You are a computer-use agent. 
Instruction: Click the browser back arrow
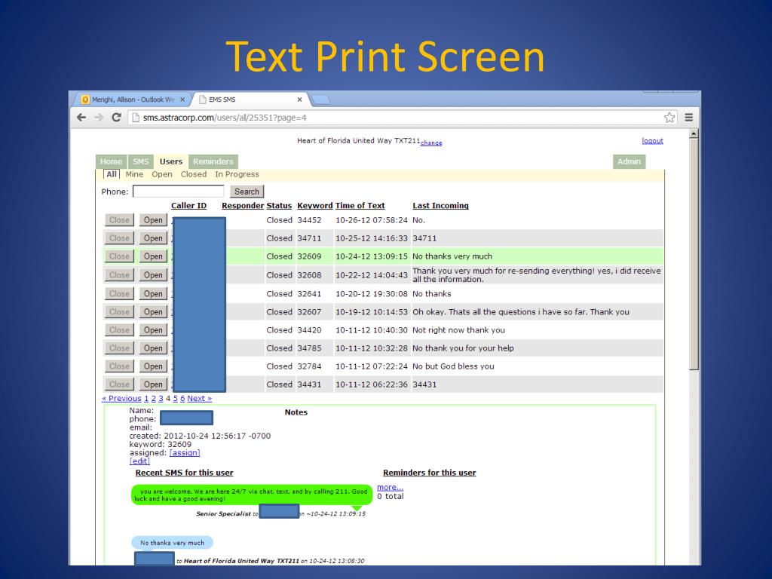coord(81,118)
